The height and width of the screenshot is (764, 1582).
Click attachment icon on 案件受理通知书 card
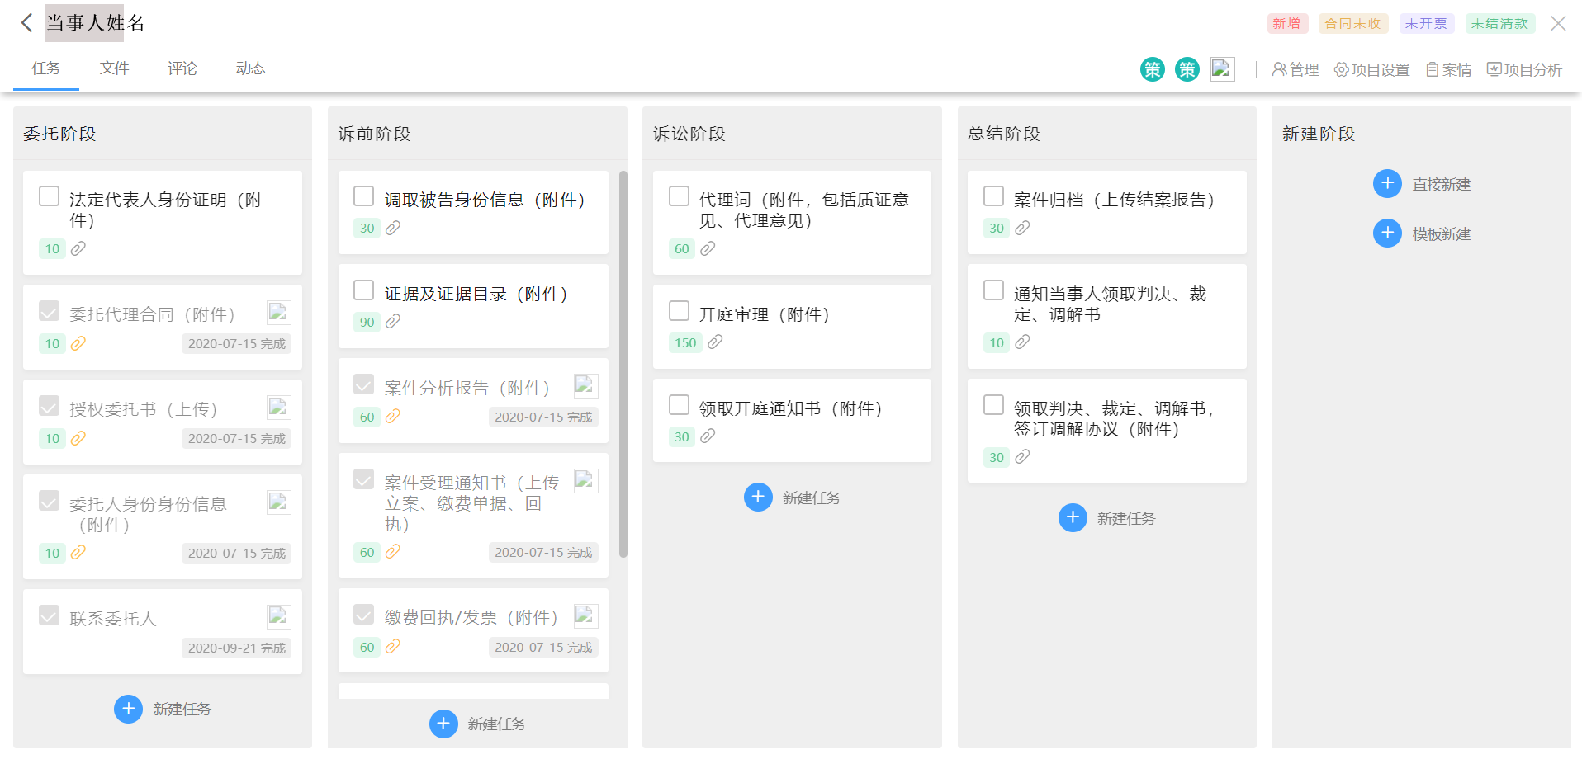393,552
